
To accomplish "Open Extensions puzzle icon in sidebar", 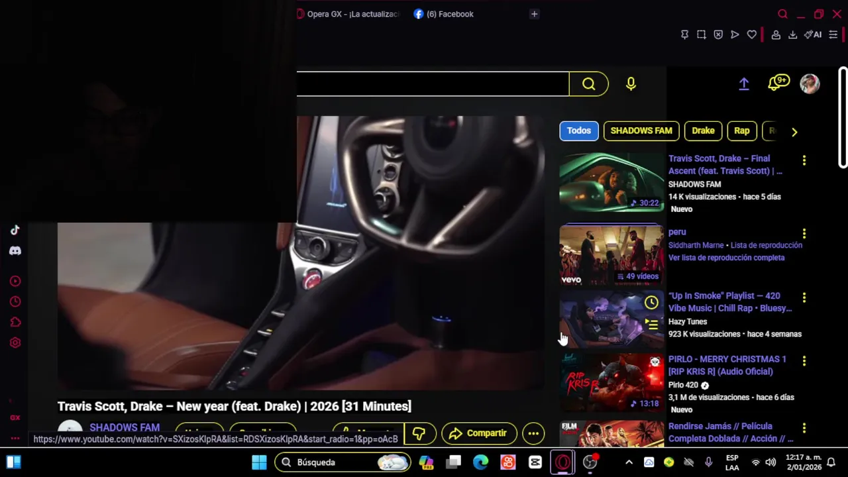I will click(x=15, y=322).
